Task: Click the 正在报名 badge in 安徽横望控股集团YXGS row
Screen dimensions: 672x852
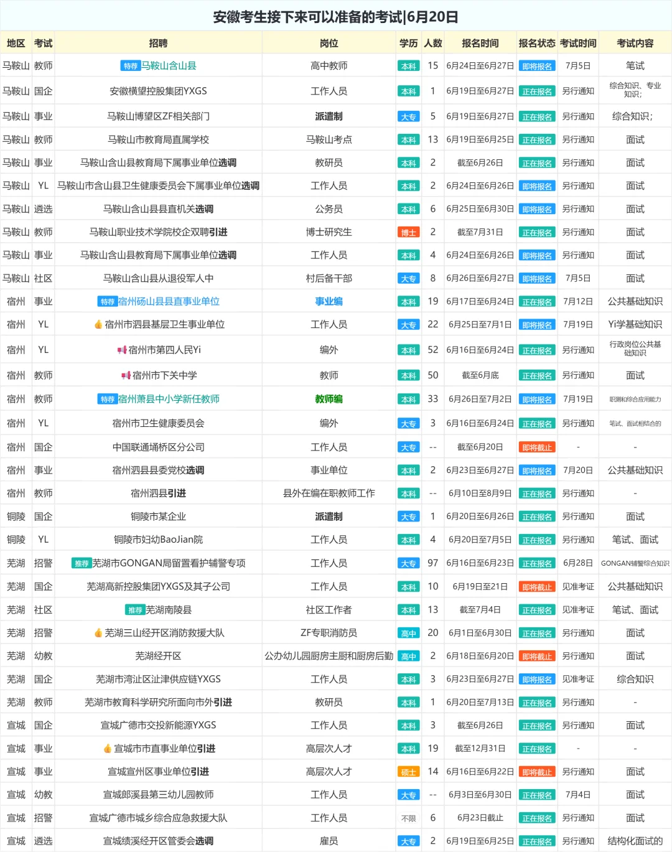Action: point(537,91)
